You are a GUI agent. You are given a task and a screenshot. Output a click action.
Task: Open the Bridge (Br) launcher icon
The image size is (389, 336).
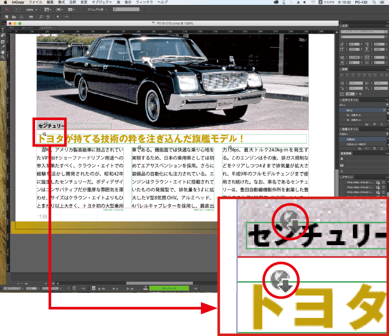click(17, 9)
